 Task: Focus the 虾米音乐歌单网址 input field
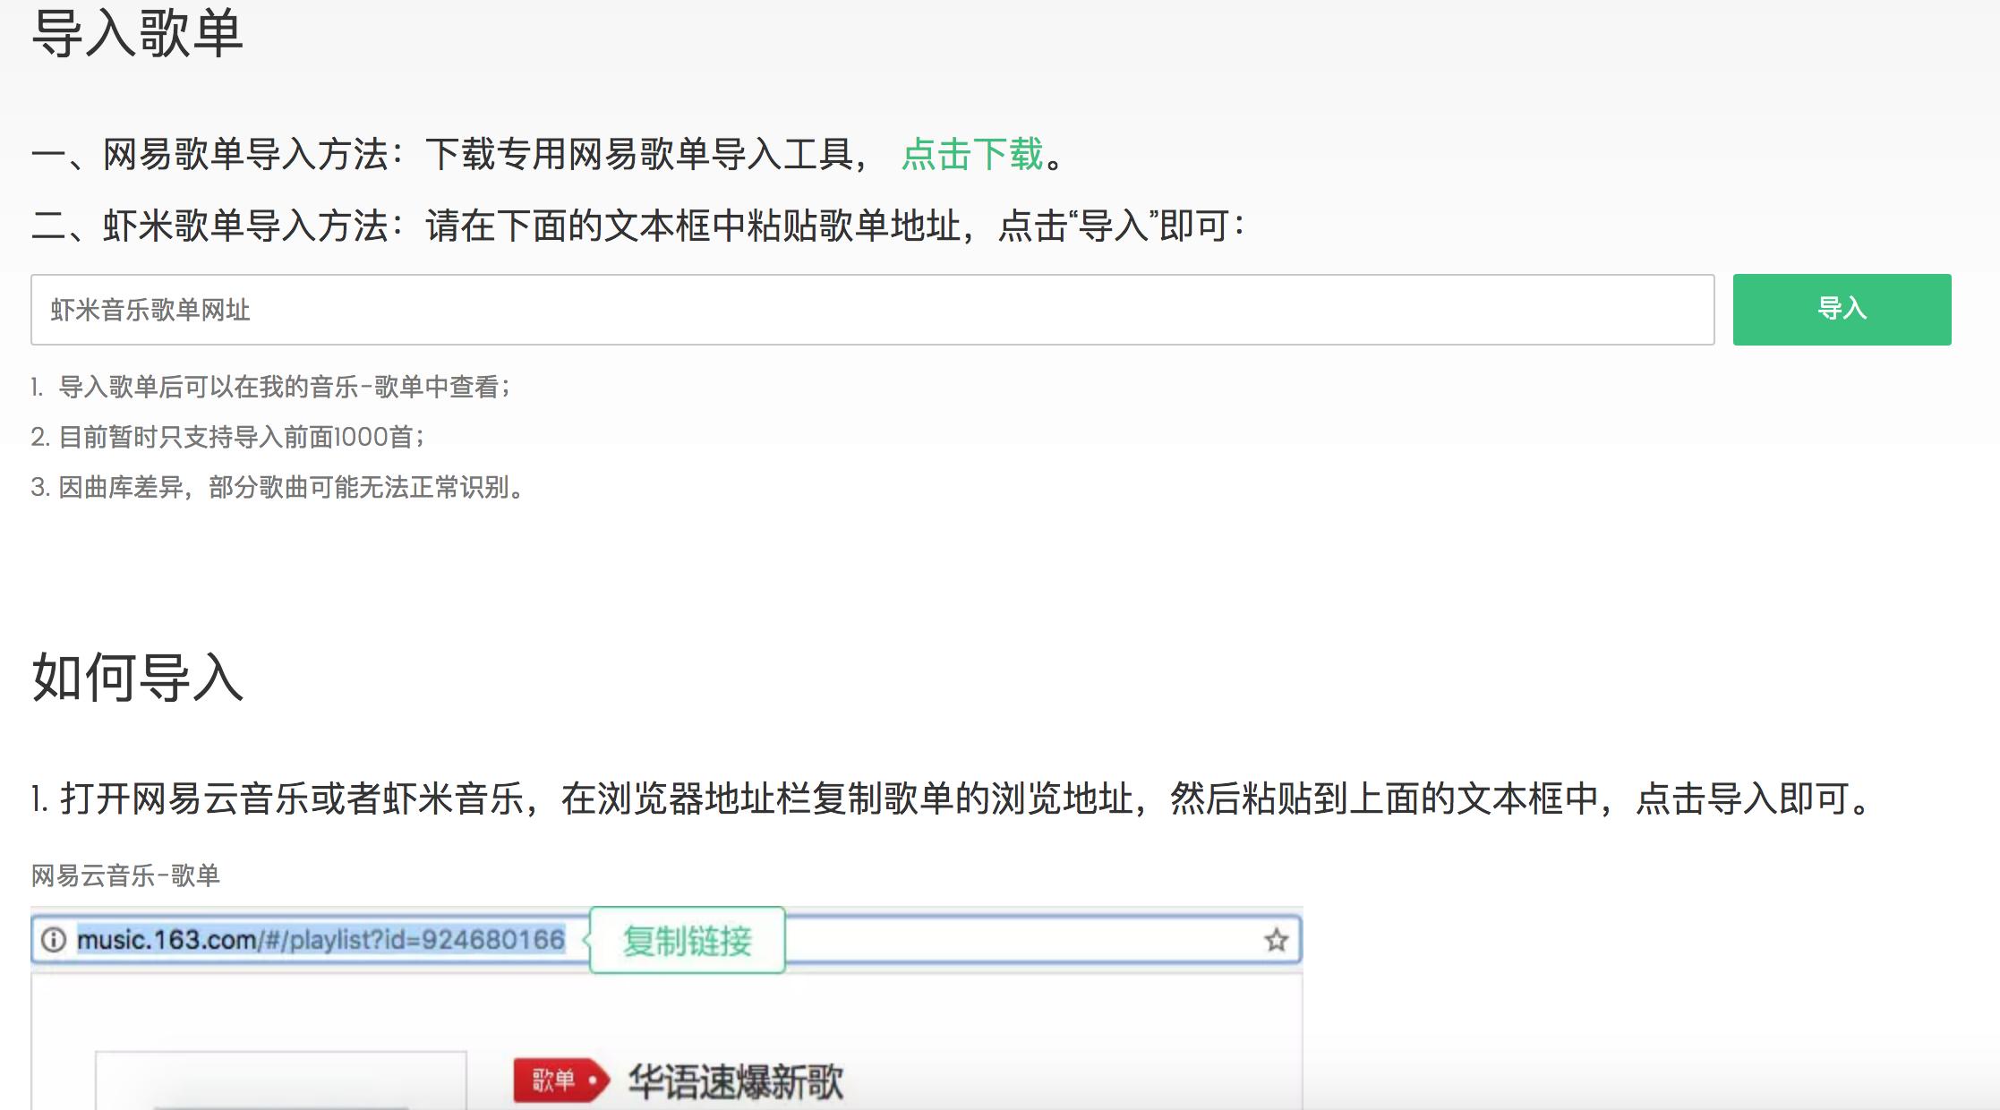872,310
